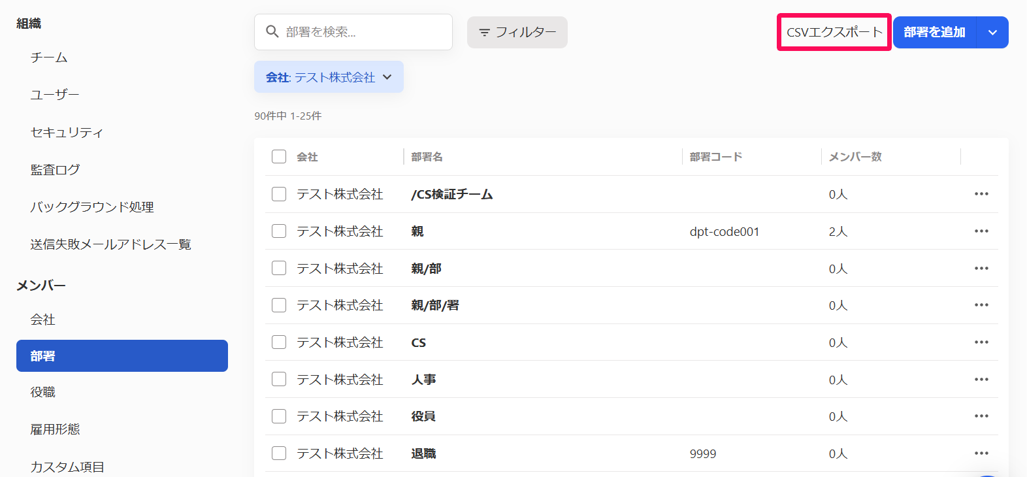This screenshot has height=477, width=1027.
Task: Toggle the checkbox for 親/部/署
Action: click(x=279, y=305)
